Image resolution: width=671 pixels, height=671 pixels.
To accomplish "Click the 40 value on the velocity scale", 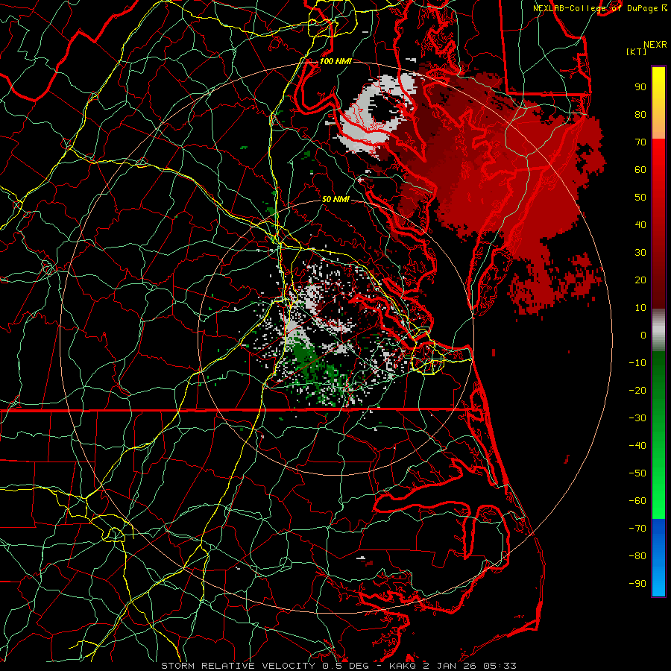I will click(x=640, y=225).
